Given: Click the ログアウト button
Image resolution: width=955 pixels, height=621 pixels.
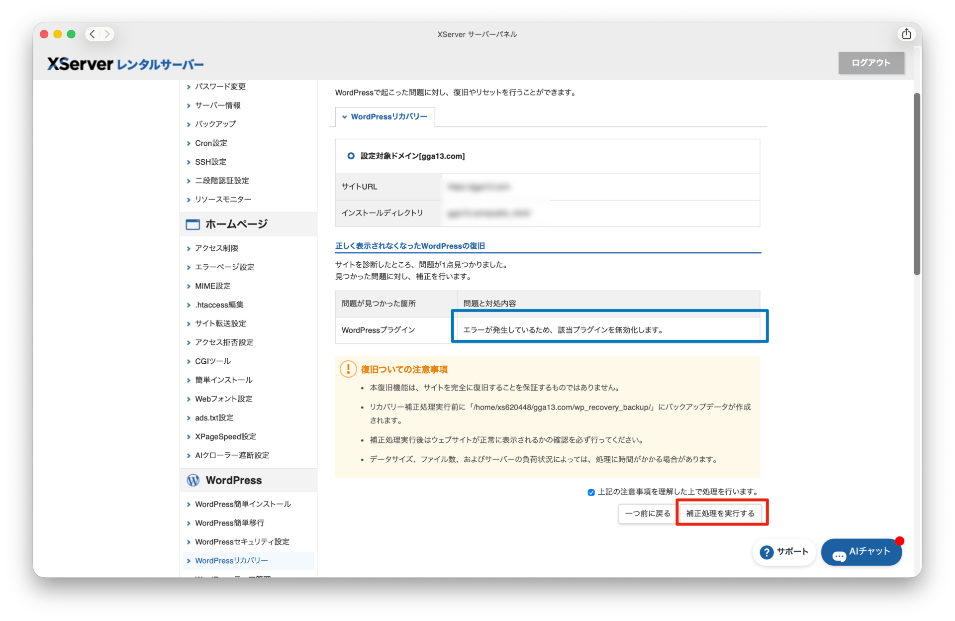Looking at the screenshot, I should tap(870, 63).
